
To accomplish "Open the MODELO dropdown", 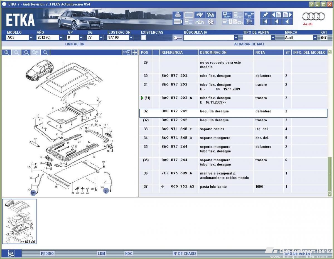I will pyautogui.click(x=31, y=38).
